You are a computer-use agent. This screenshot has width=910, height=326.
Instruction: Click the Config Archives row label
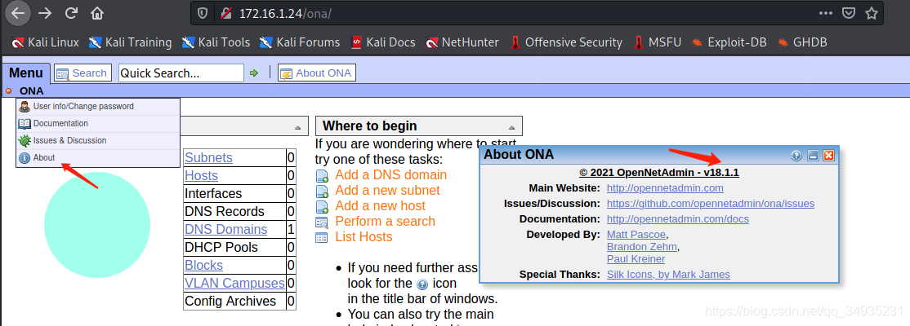click(230, 301)
